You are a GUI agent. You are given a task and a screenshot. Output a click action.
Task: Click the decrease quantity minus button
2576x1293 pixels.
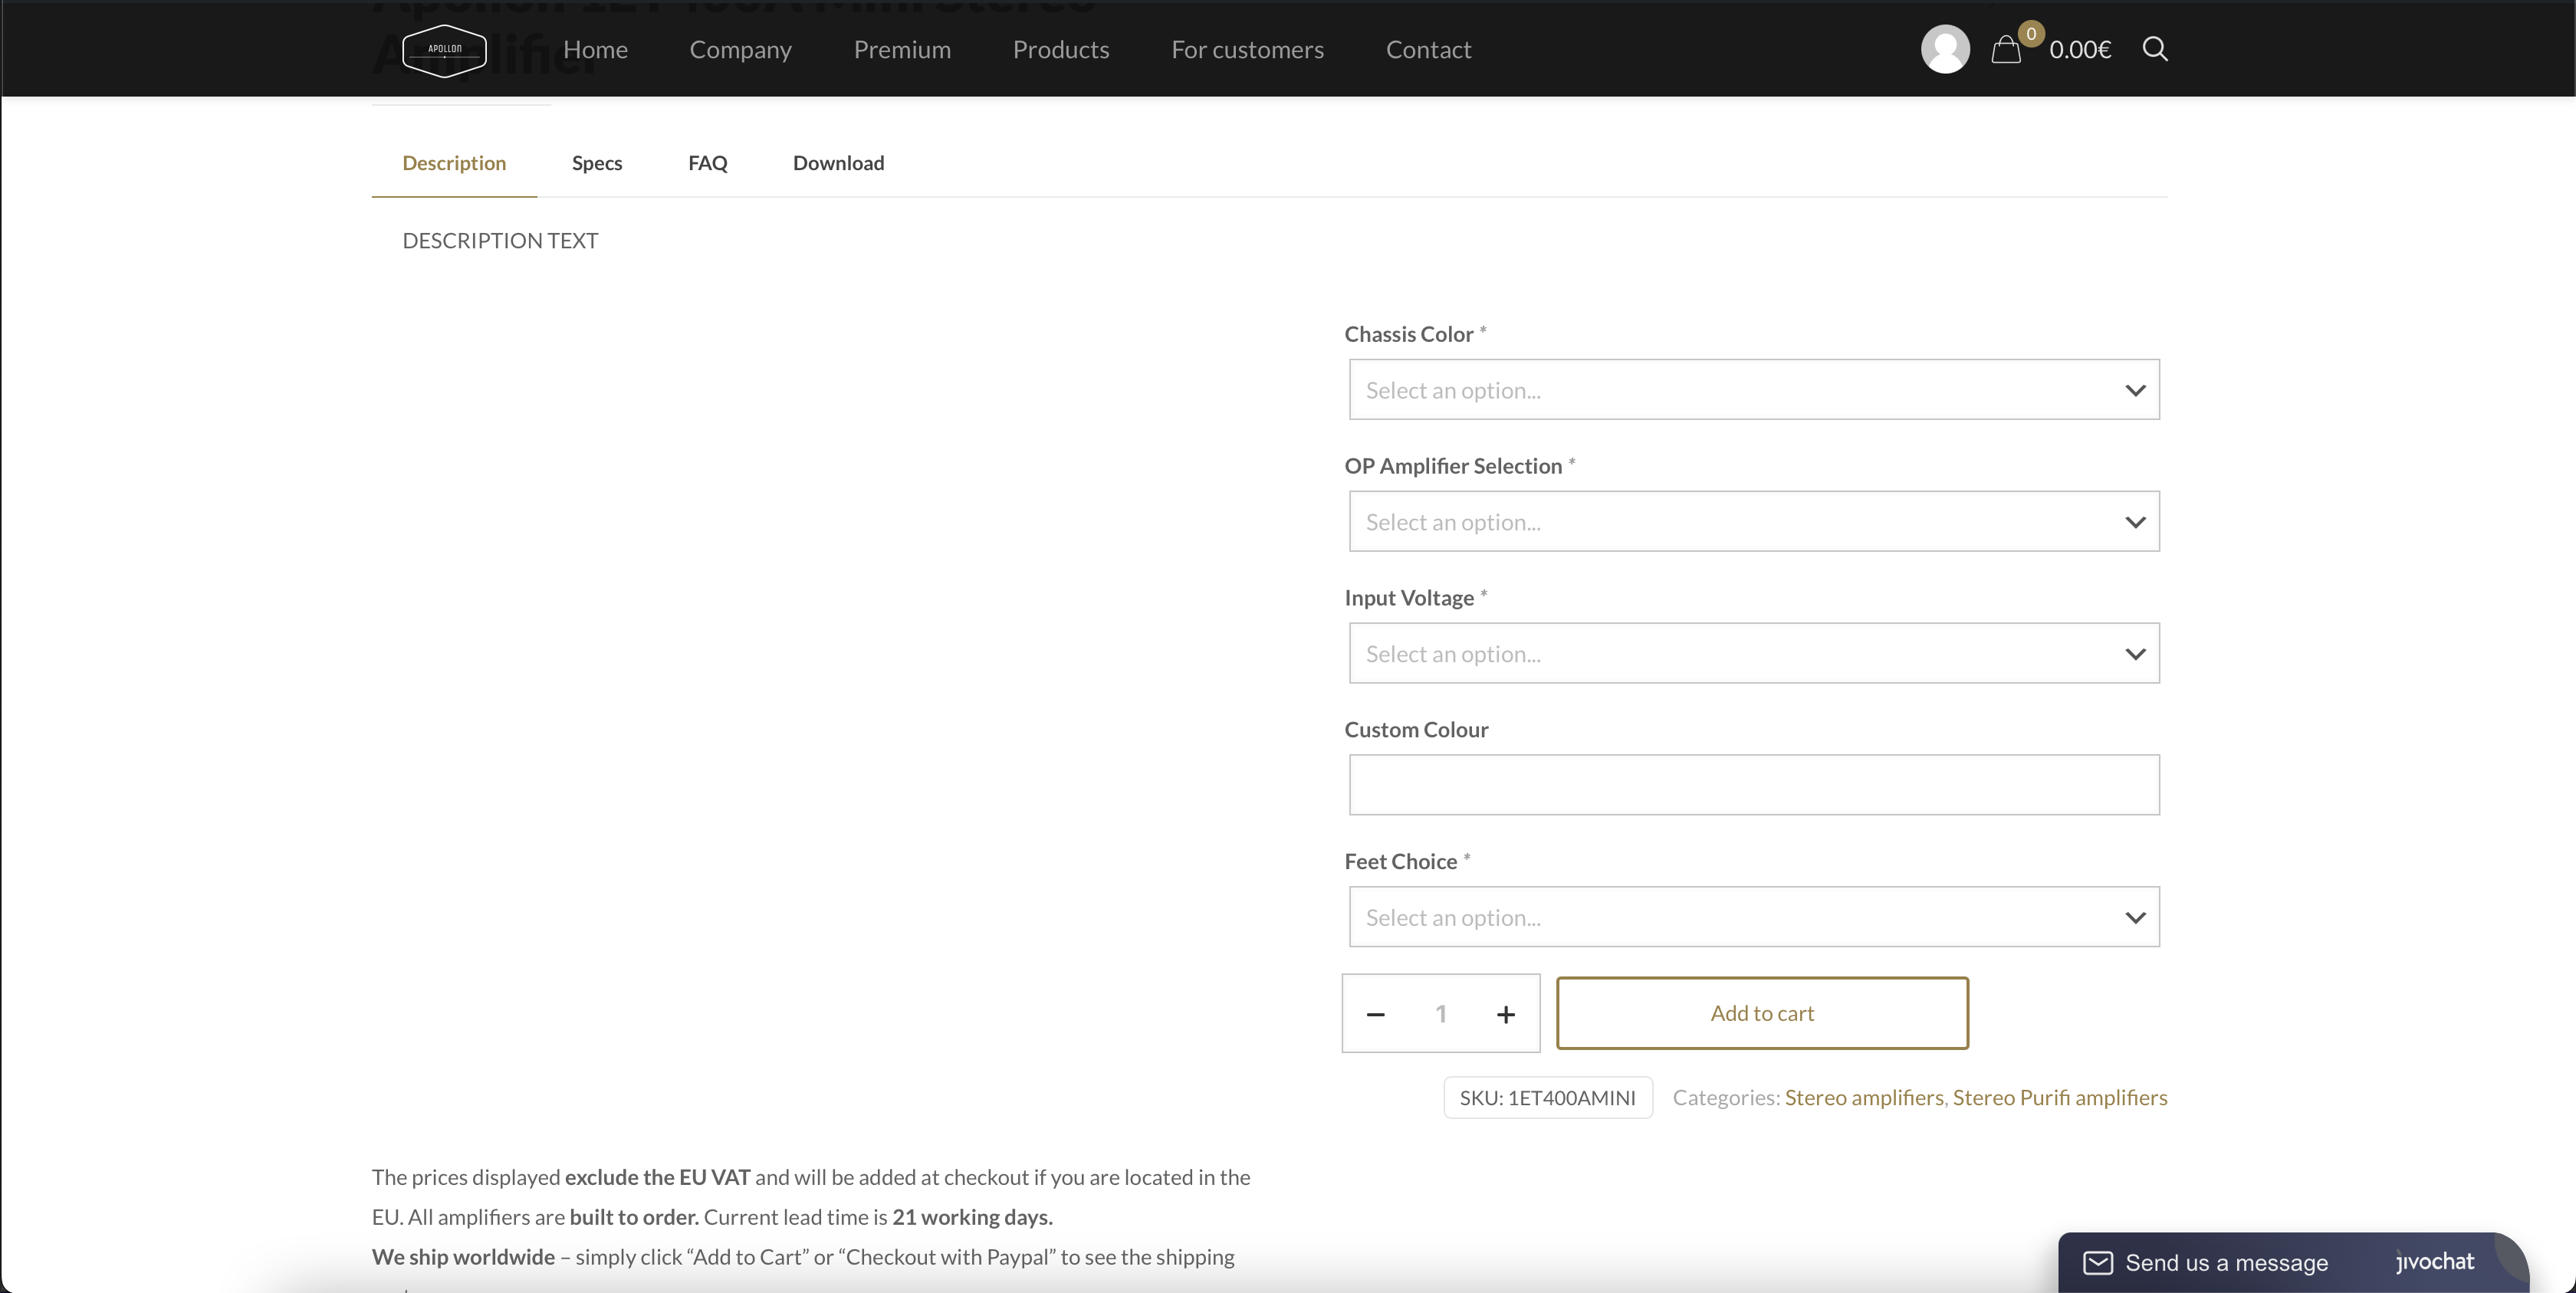click(x=1375, y=1012)
